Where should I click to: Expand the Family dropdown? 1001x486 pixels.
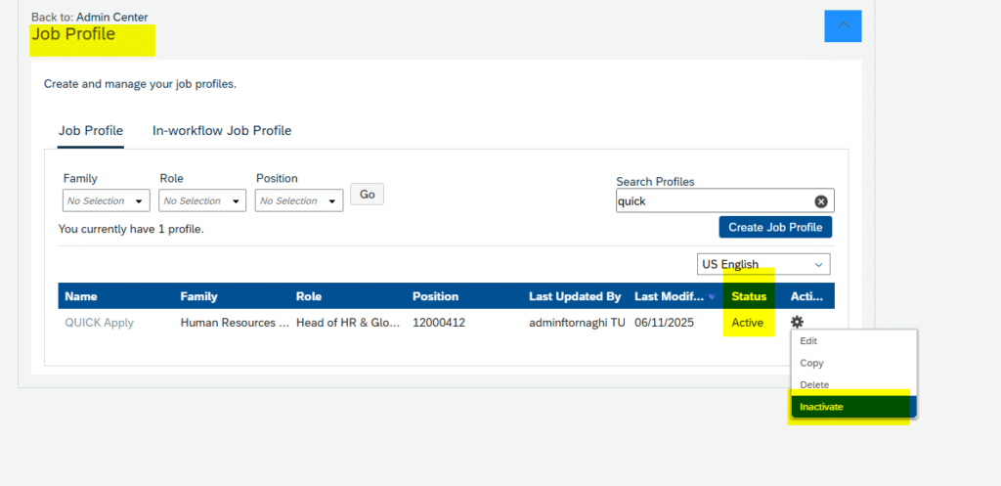click(106, 200)
